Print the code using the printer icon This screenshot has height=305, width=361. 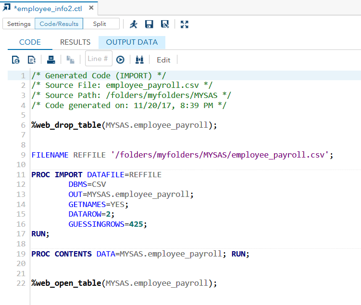click(x=51, y=60)
